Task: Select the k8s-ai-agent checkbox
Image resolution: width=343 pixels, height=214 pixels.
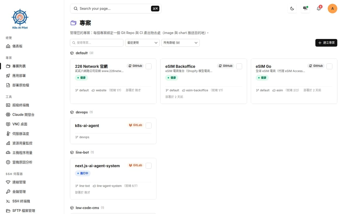Action: pyautogui.click(x=149, y=126)
